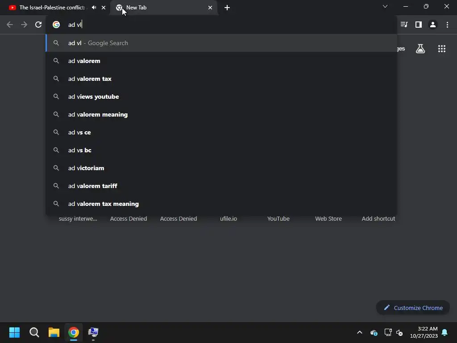
Task: Choose the 'ad victoriam' suggestion
Action: (x=221, y=168)
